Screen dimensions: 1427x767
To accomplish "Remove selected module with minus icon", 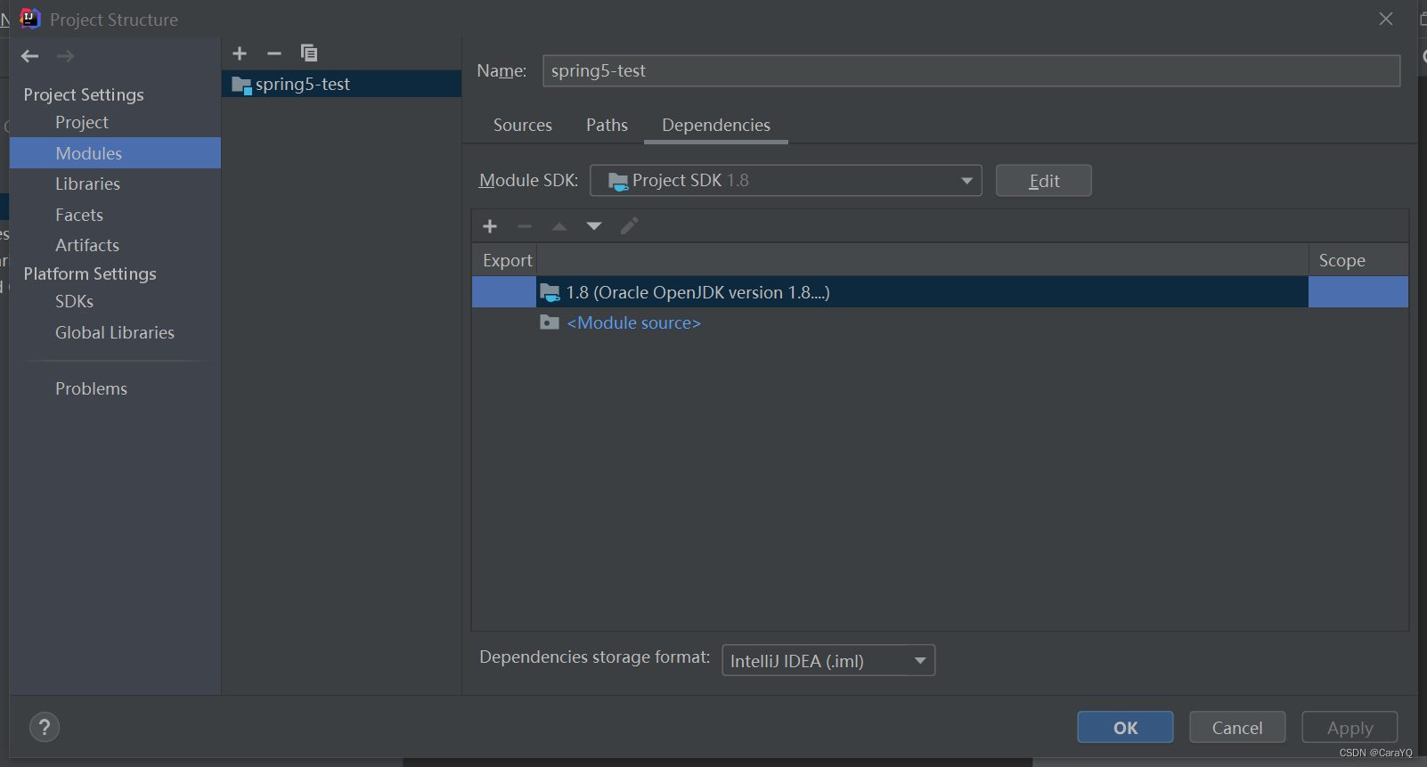I will [274, 53].
